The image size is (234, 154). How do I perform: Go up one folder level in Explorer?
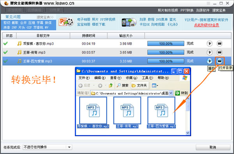point(111,85)
